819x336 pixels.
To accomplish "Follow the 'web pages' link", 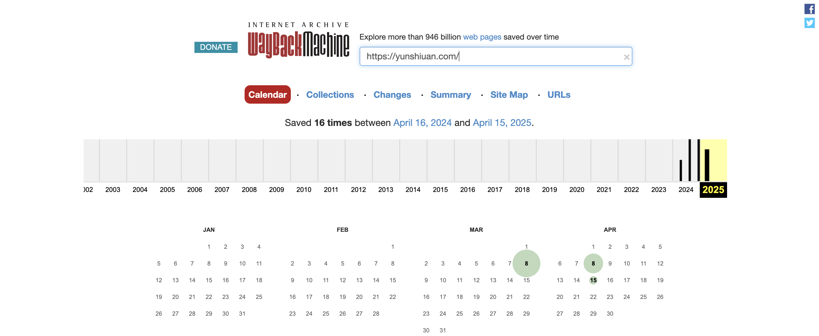I will coord(482,37).
